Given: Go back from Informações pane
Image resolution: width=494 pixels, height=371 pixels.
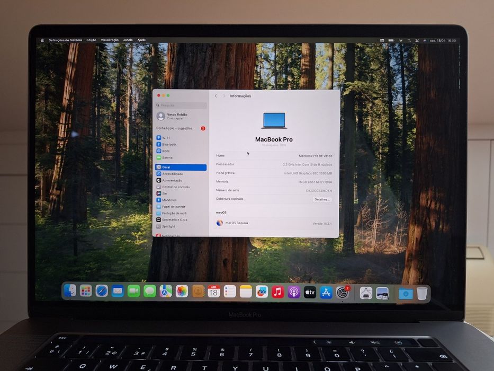Looking at the screenshot, I should pyautogui.click(x=216, y=96).
